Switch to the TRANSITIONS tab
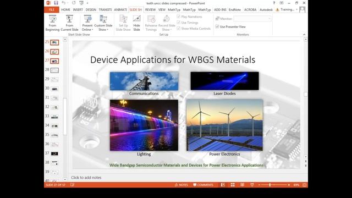 tap(105, 10)
